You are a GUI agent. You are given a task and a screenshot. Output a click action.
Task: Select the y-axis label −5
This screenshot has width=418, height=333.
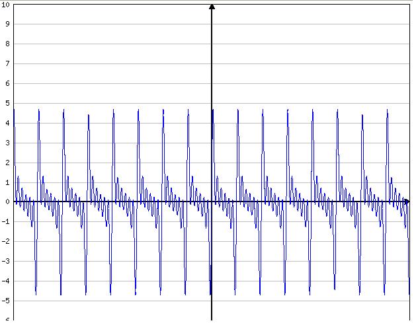pos(5,301)
